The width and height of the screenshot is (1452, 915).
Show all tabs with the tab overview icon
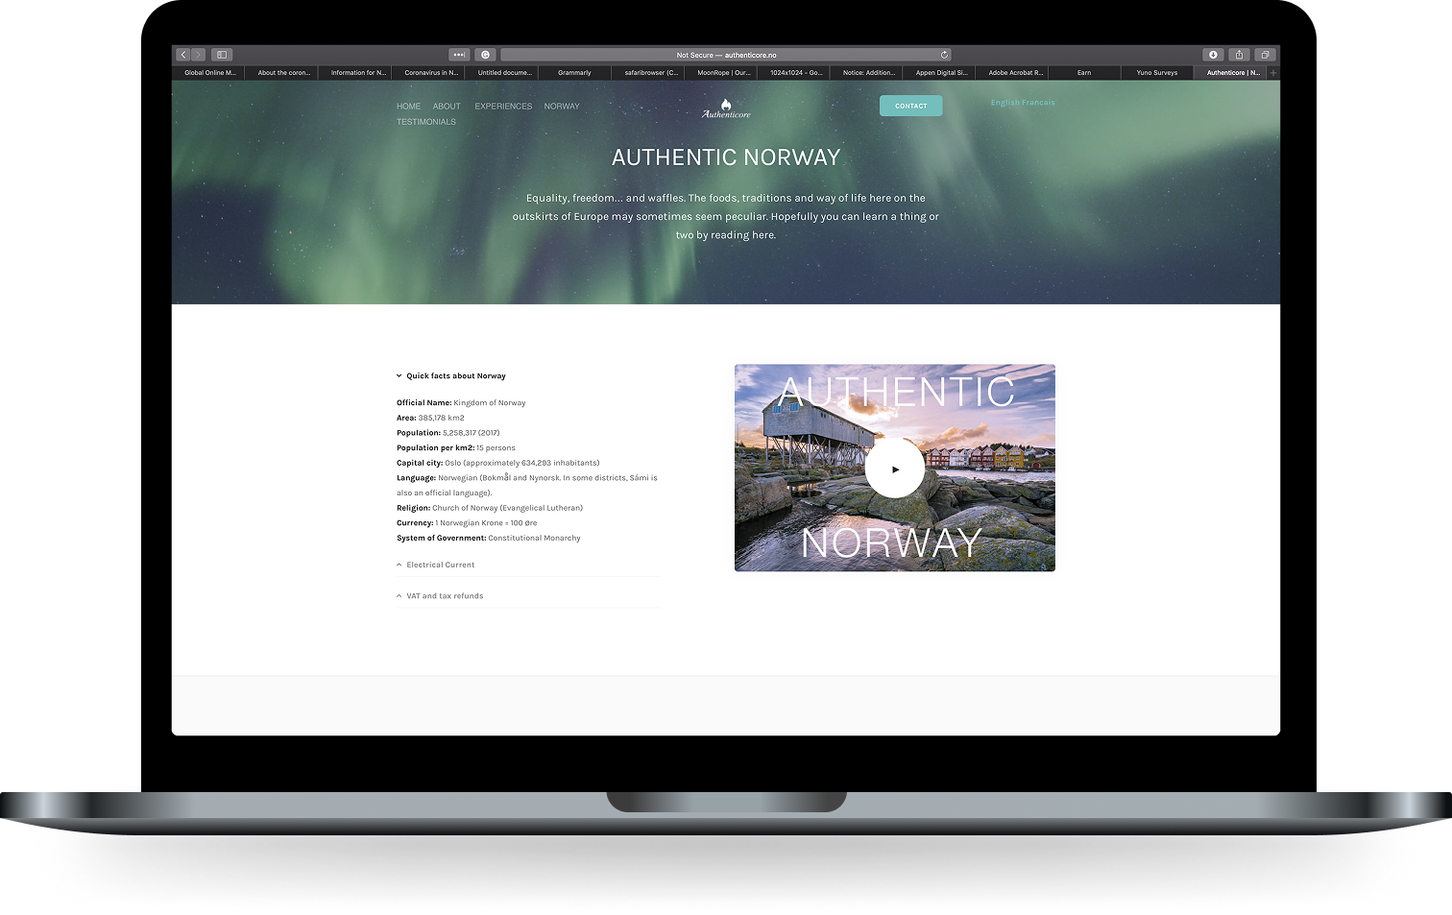[x=1265, y=55]
